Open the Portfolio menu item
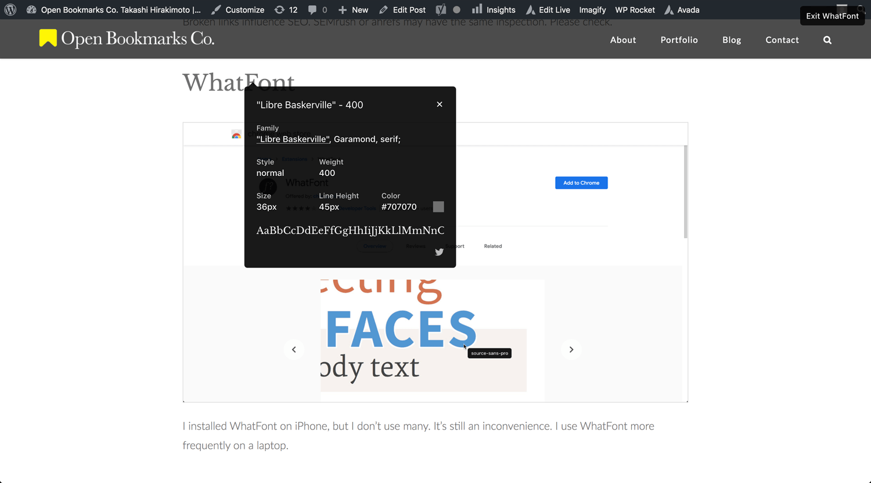The height and width of the screenshot is (483, 871). [x=679, y=40]
